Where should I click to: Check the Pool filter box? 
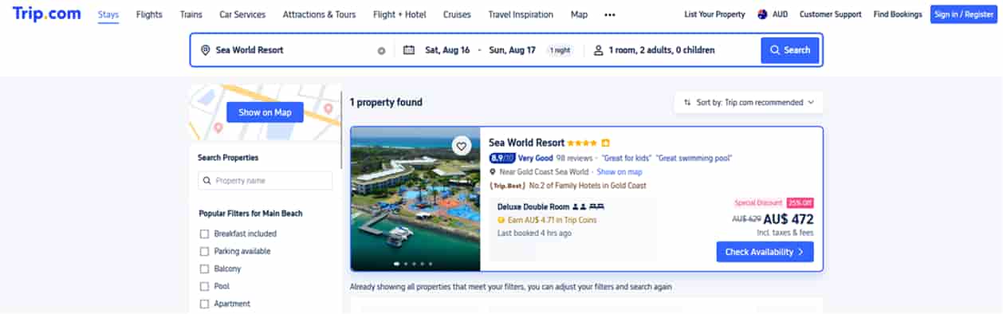click(x=204, y=287)
